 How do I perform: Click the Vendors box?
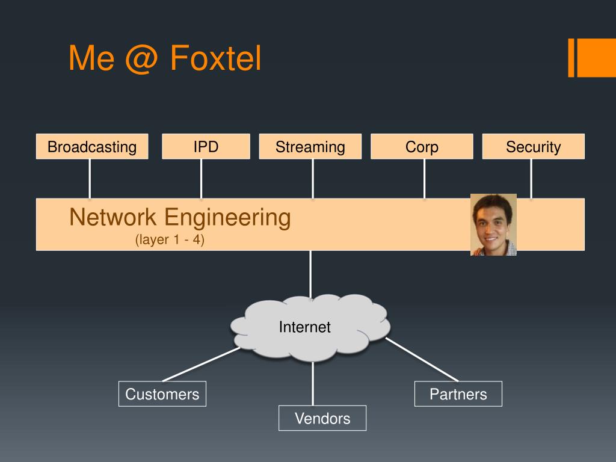(x=322, y=418)
